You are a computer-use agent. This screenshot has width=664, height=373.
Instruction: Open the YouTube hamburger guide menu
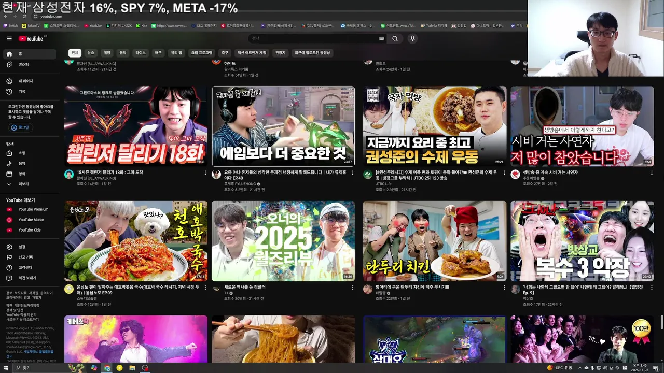coord(9,39)
